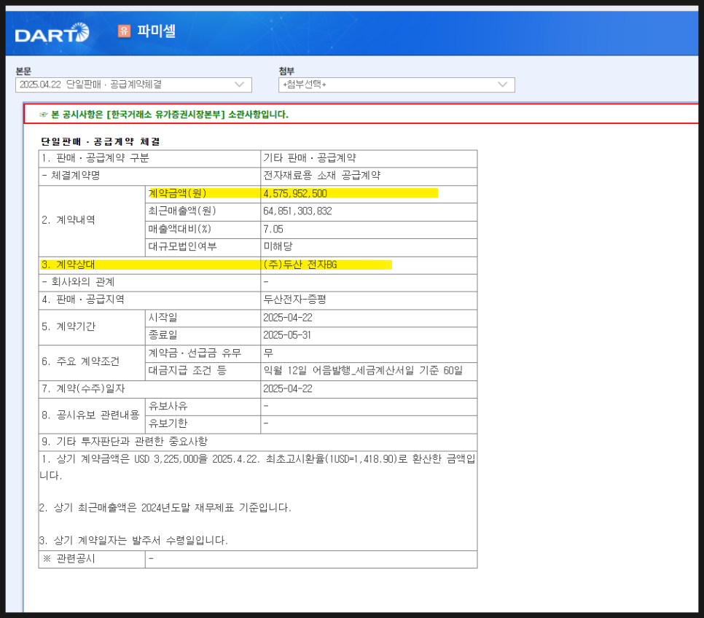
Task: Click the '- 회사와의 관계' label
Action: [78, 282]
